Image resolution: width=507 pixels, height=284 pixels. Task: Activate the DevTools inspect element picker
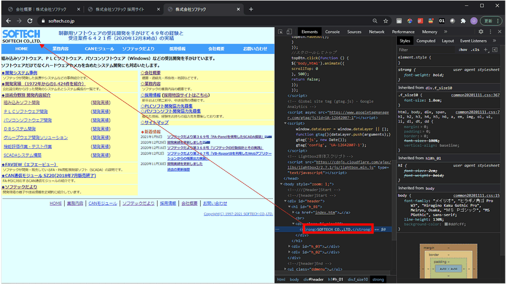tap(280, 32)
